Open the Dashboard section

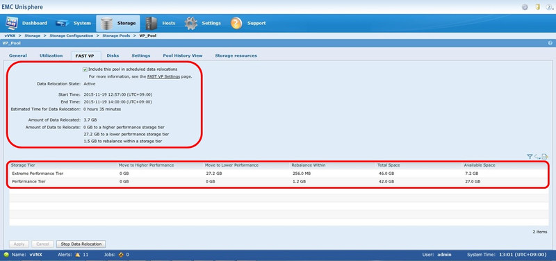pos(26,24)
